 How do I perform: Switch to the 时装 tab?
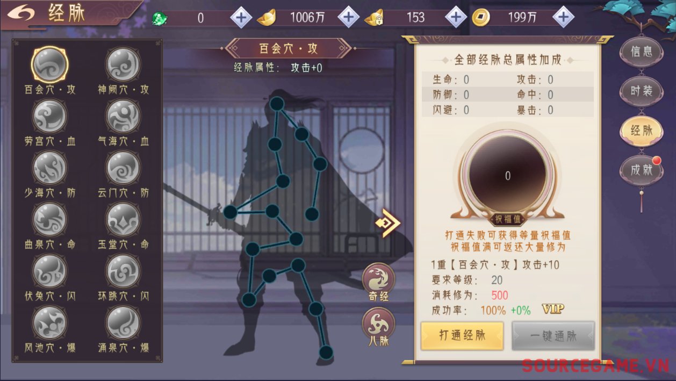click(x=642, y=91)
